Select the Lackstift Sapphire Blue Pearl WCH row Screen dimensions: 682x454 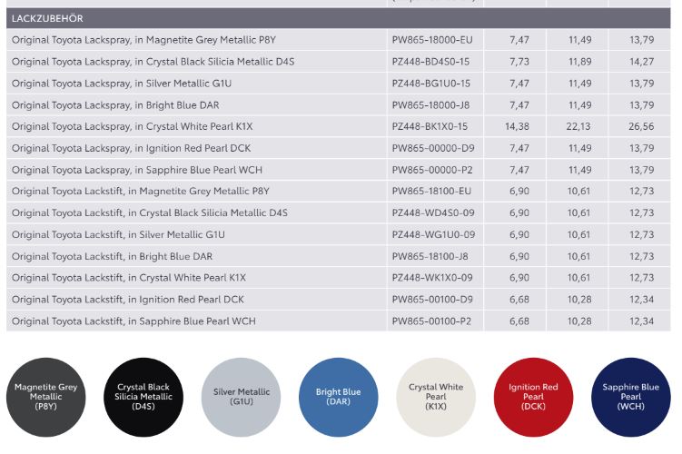(133, 321)
